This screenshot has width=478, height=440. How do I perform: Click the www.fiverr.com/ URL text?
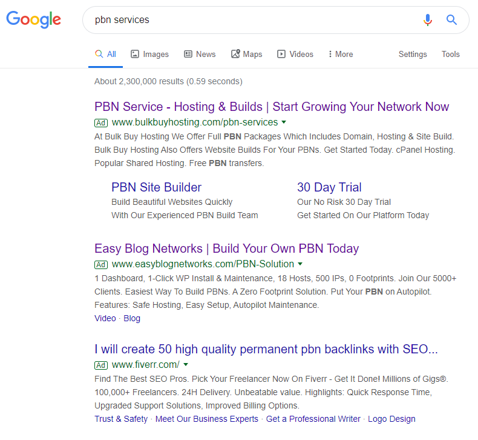146,365
